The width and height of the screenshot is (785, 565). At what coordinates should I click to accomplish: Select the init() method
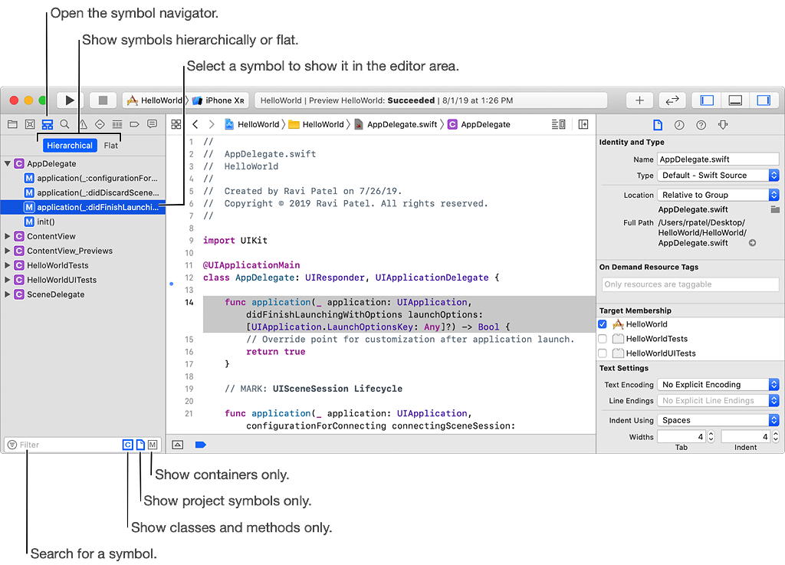tap(83, 222)
